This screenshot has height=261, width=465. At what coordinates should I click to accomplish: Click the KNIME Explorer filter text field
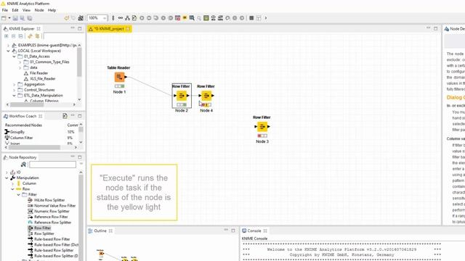click(63, 36)
